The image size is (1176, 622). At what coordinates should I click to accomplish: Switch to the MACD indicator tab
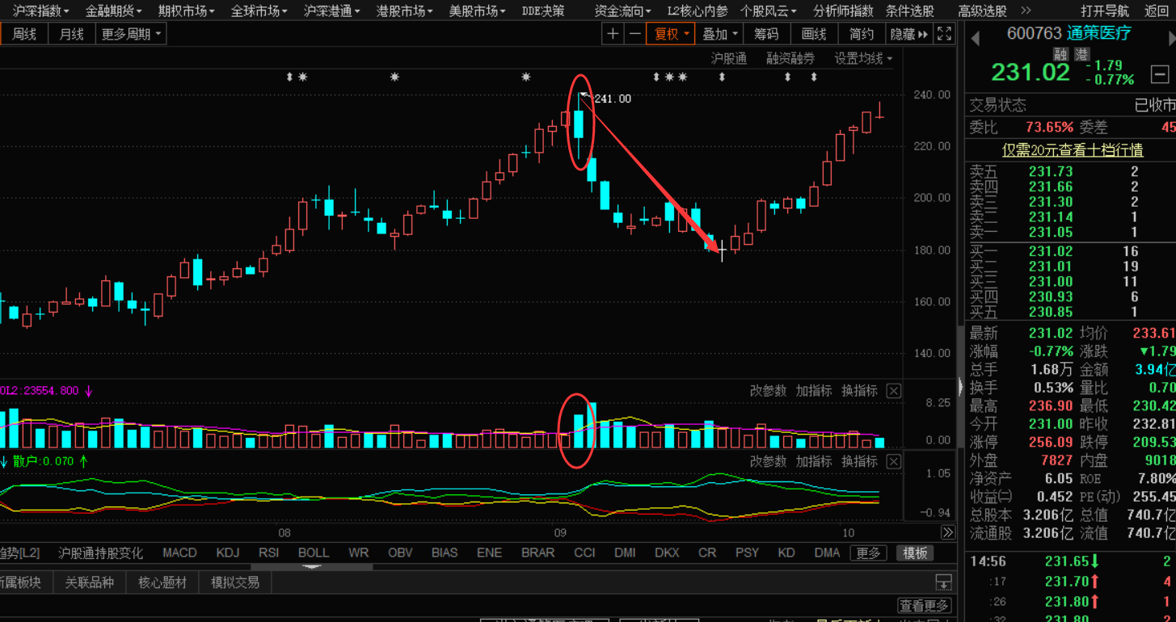(179, 553)
